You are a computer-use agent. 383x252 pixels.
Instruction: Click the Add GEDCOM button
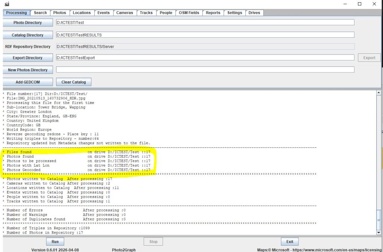(28, 82)
